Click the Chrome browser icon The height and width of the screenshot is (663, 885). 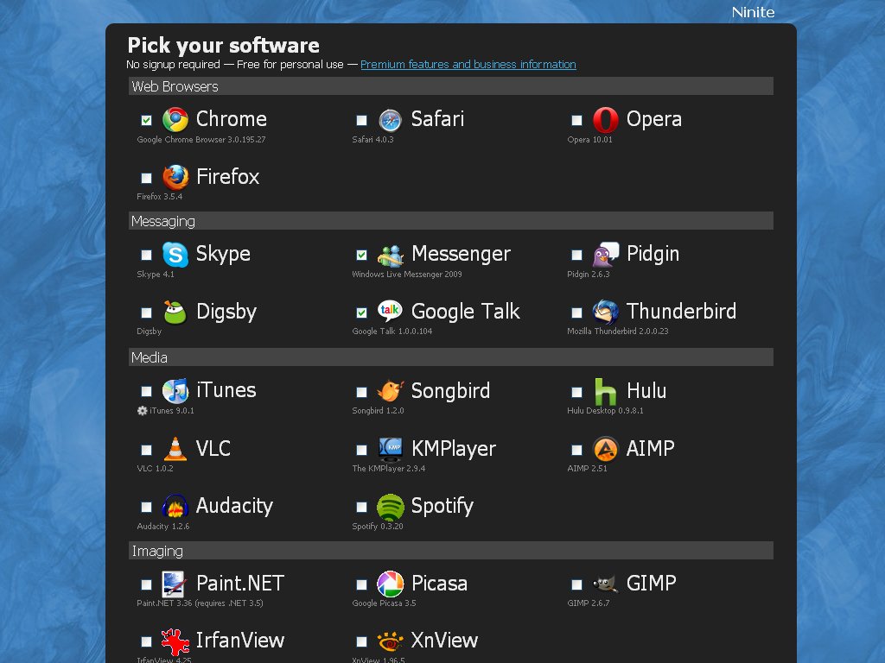(x=175, y=119)
